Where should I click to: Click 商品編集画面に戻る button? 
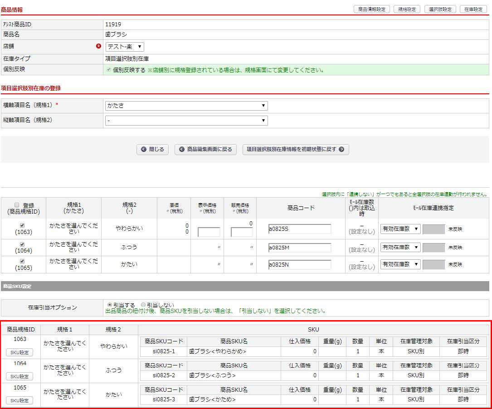tap(205, 150)
